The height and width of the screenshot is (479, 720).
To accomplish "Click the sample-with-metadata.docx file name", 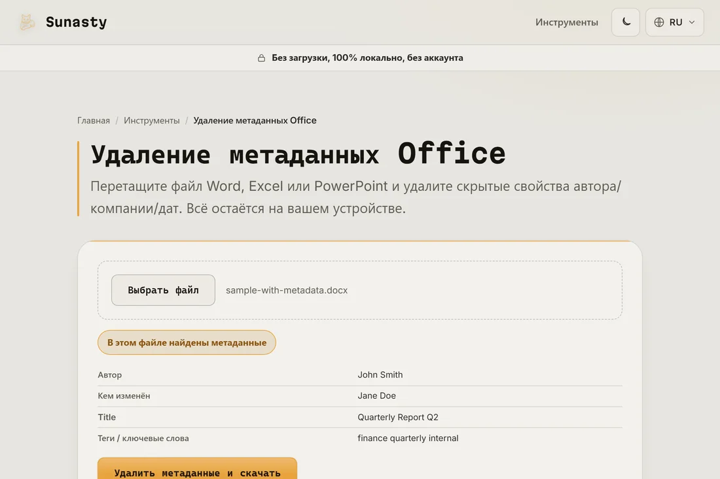I will (287, 290).
